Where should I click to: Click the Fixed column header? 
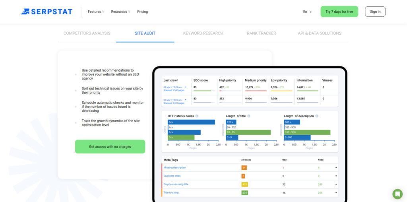pyautogui.click(x=321, y=160)
